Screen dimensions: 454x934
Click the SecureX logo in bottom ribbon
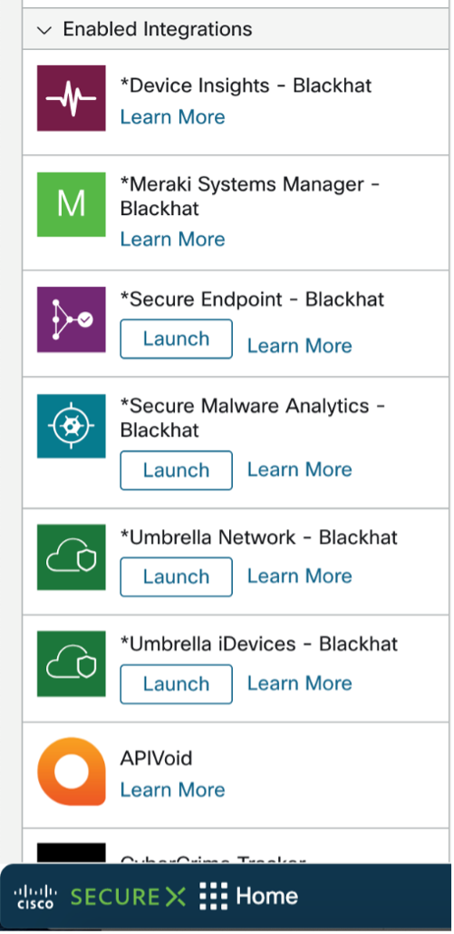(x=128, y=897)
